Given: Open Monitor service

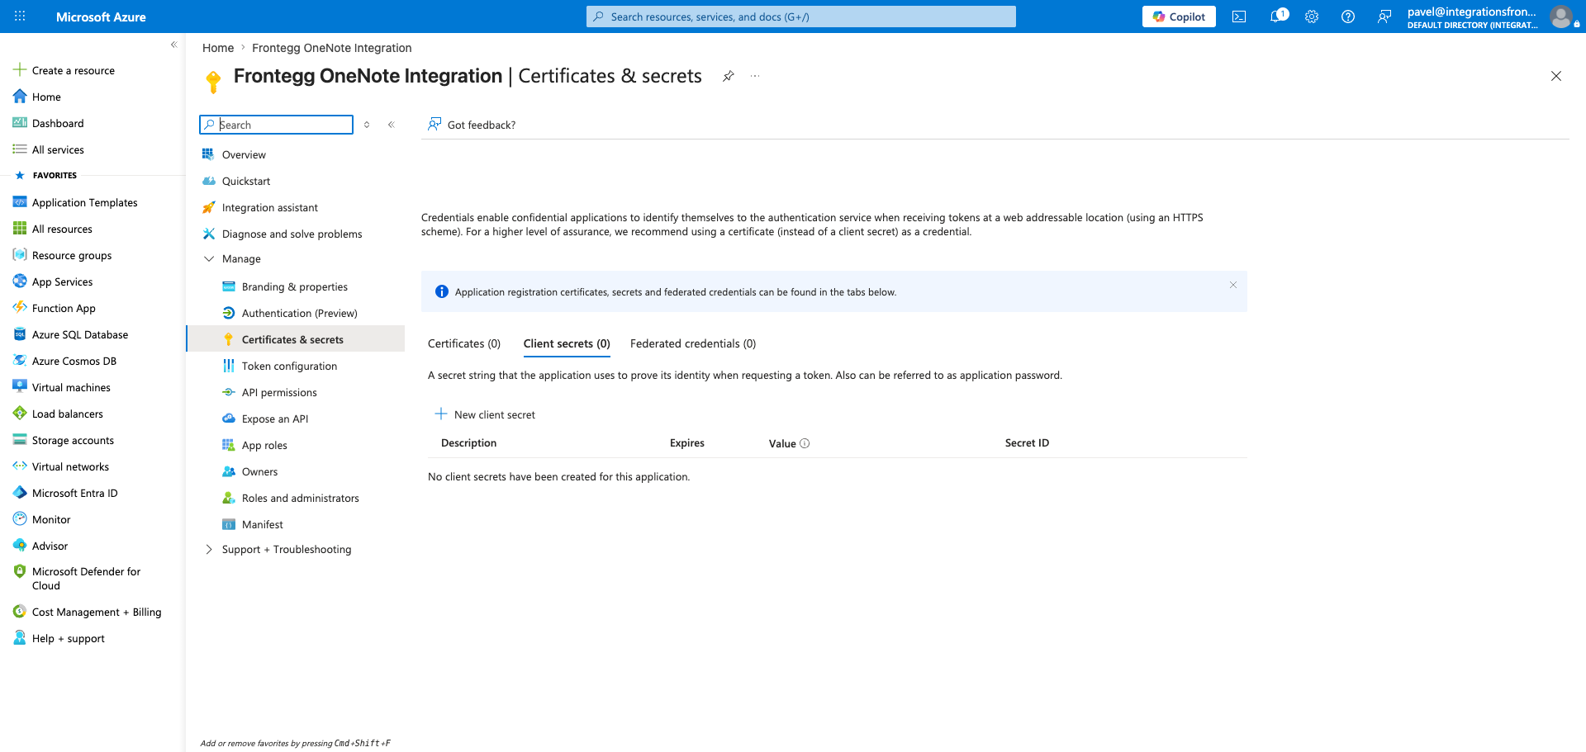Looking at the screenshot, I should [x=51, y=519].
